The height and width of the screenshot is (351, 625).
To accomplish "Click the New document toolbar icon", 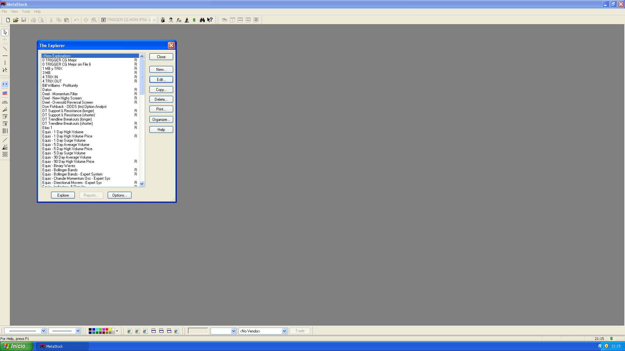I will tap(8, 20).
